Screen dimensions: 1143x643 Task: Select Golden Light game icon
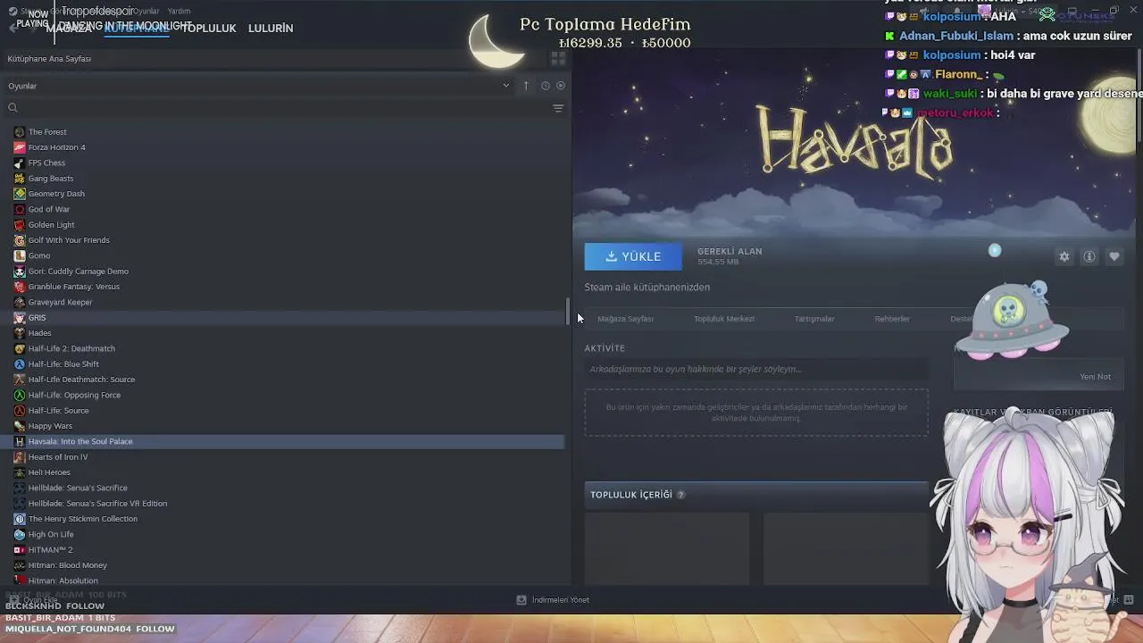[19, 225]
